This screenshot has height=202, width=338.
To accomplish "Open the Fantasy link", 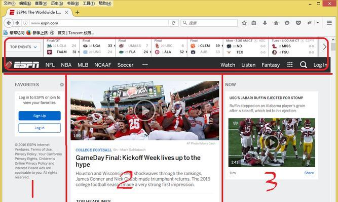I will (271, 65).
